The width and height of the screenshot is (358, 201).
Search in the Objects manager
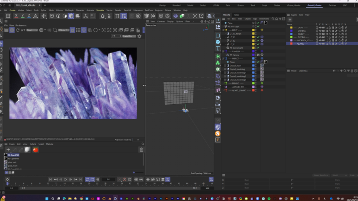[273, 19]
